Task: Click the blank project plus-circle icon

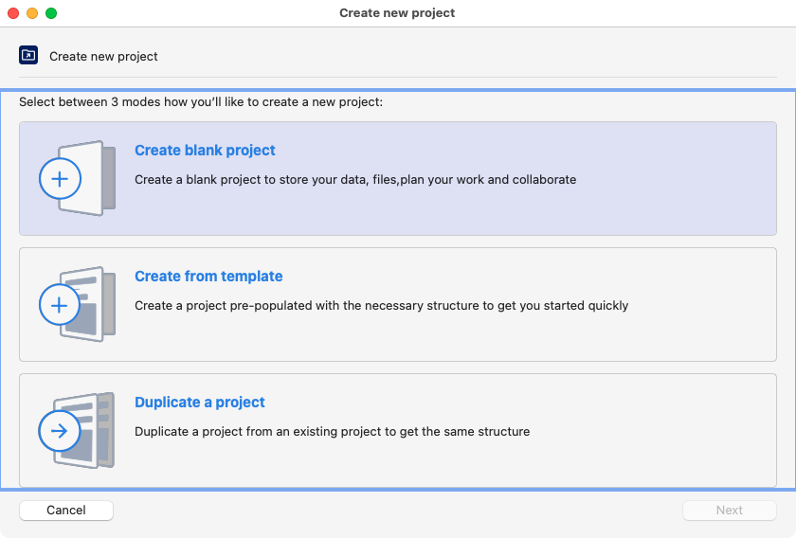Action: point(60,179)
